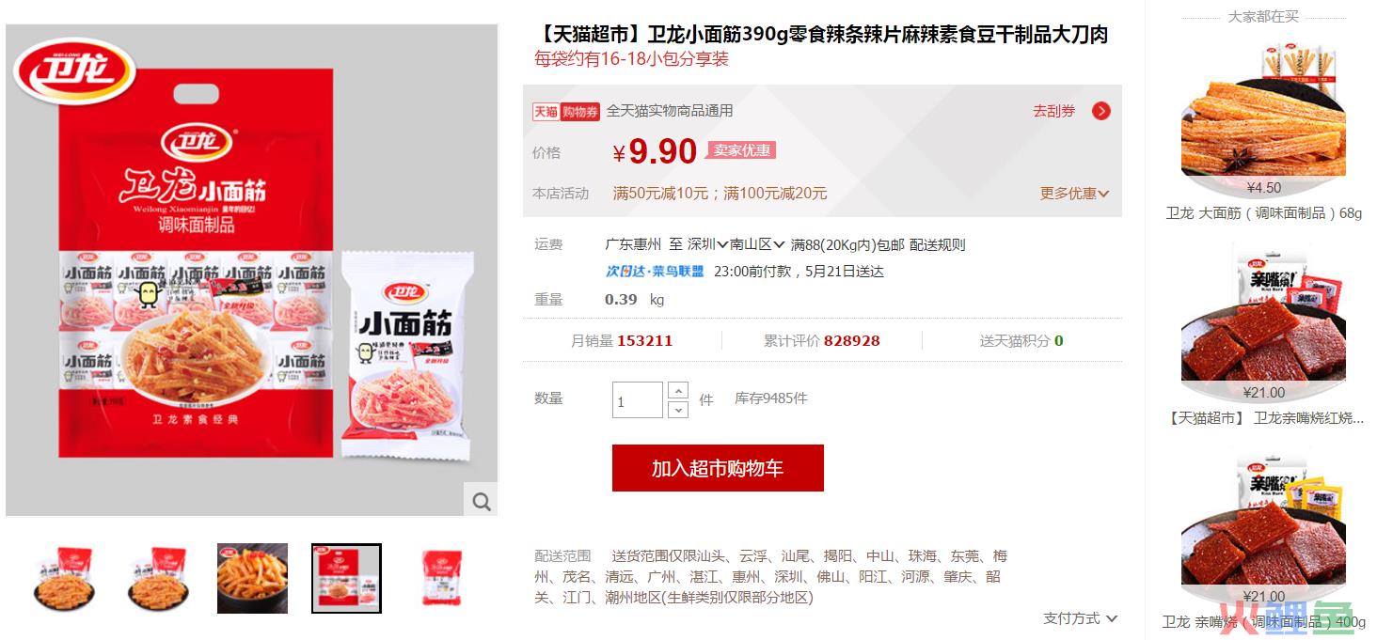
Task: Click the 天猫 购物券 coupon badge
Action: point(566,111)
